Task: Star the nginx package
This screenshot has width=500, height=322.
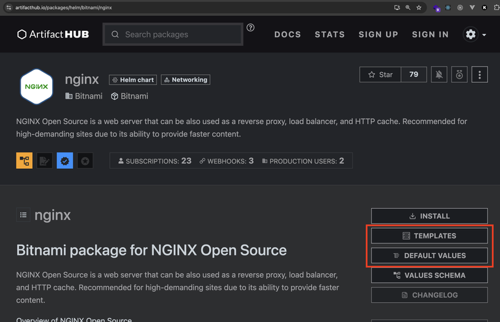Action: click(x=380, y=74)
